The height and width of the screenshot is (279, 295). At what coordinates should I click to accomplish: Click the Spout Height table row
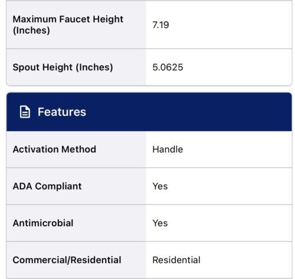pos(149,67)
